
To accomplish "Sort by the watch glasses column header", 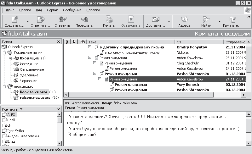I will click(82, 42).
